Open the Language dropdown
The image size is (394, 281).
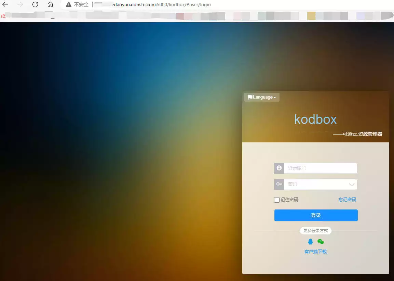261,97
